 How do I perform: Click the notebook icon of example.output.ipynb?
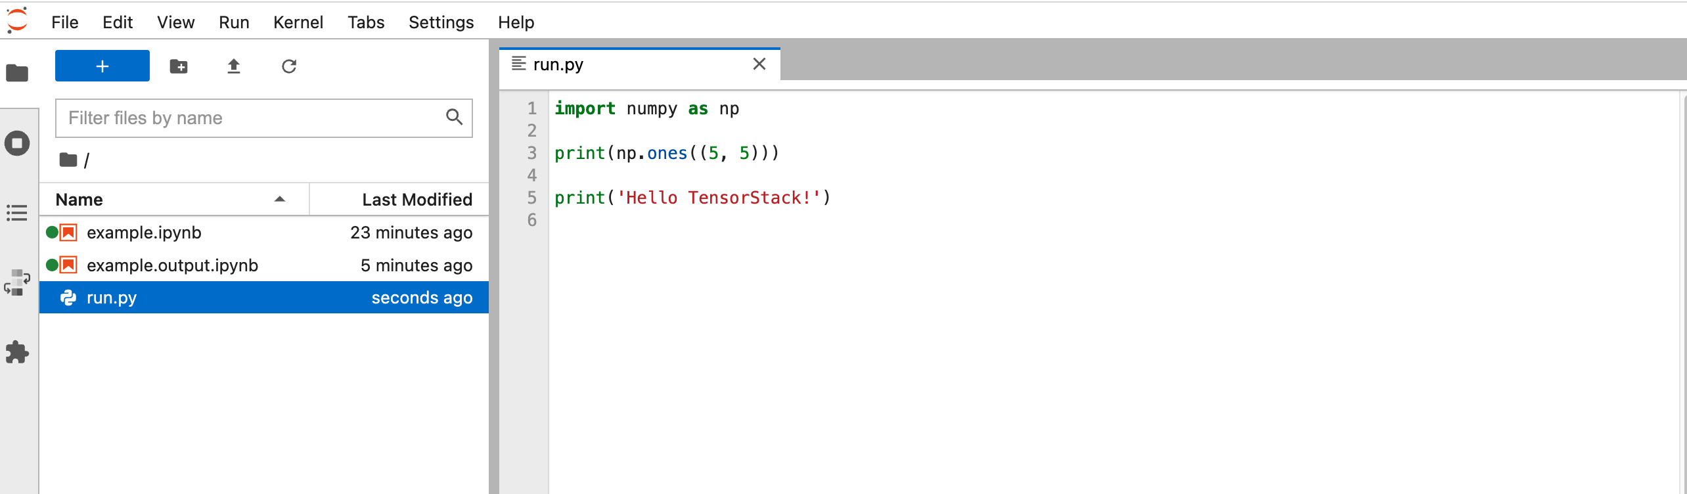click(x=68, y=265)
